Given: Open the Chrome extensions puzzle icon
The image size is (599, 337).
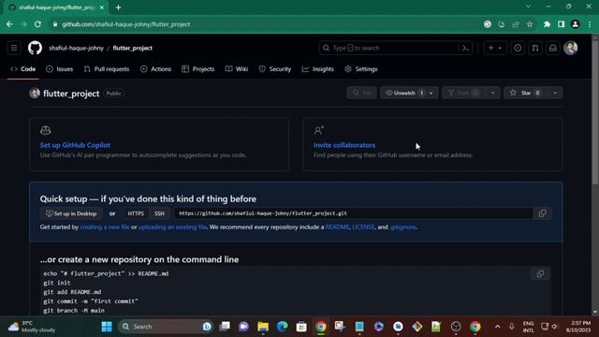Looking at the screenshot, I should click(x=547, y=24).
